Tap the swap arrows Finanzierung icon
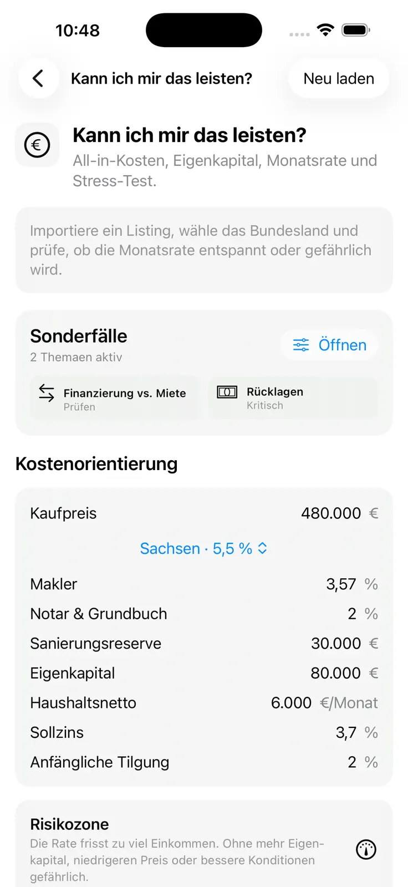 (x=47, y=393)
